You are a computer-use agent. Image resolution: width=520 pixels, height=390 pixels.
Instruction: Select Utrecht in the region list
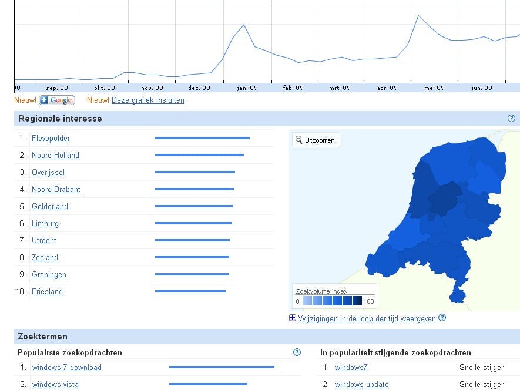[44, 240]
